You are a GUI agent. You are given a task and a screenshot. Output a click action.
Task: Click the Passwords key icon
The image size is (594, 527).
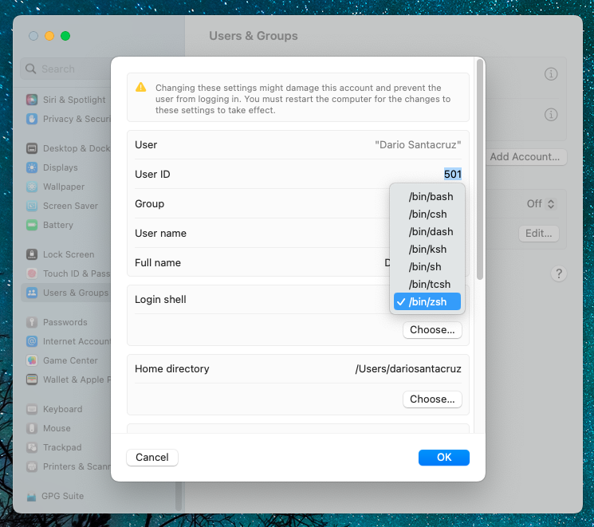click(x=32, y=322)
